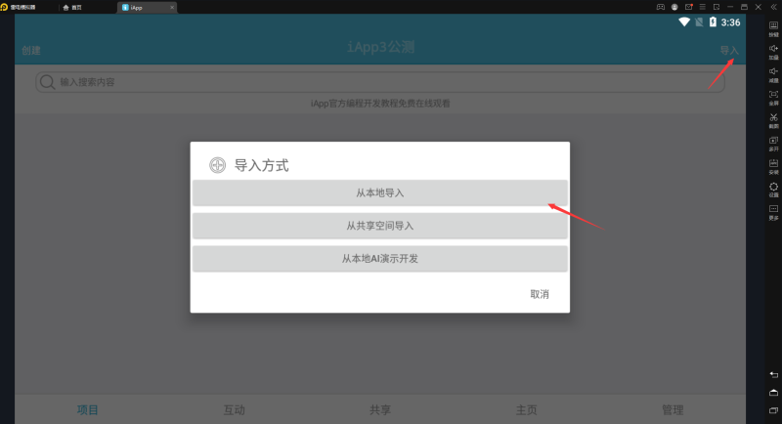Viewport: 782px width, 424px height.
Task: Open the 多开 multi-instance tool
Action: tap(773, 143)
